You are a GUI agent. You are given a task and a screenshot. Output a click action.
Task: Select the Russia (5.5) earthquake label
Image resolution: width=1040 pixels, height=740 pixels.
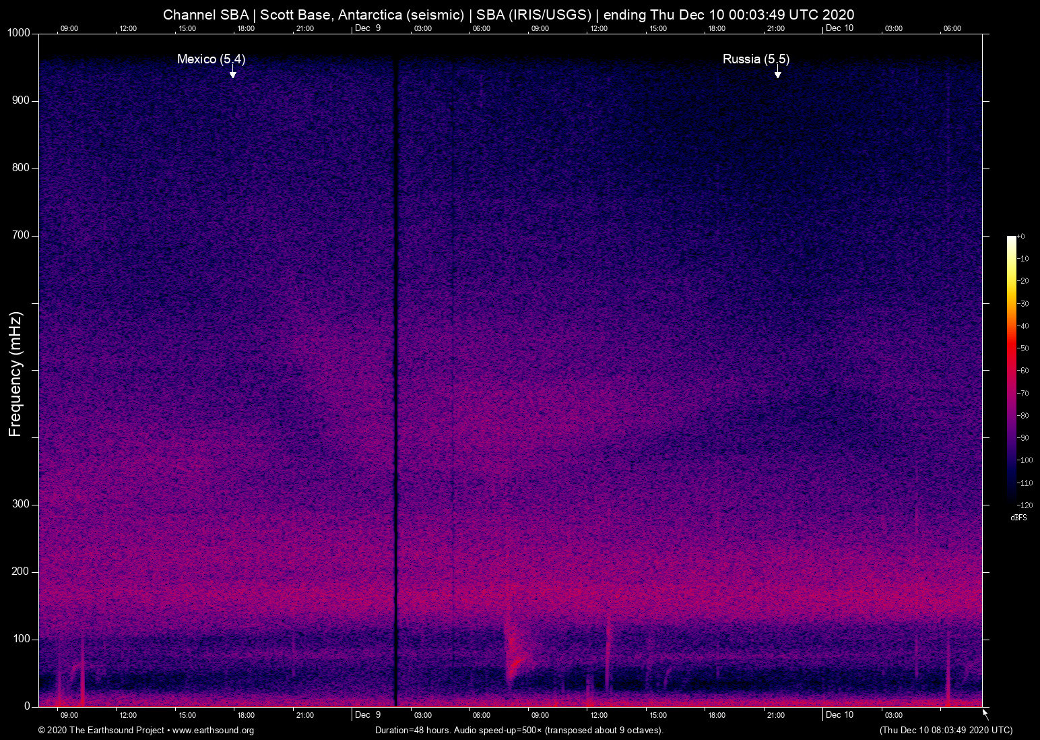point(756,59)
